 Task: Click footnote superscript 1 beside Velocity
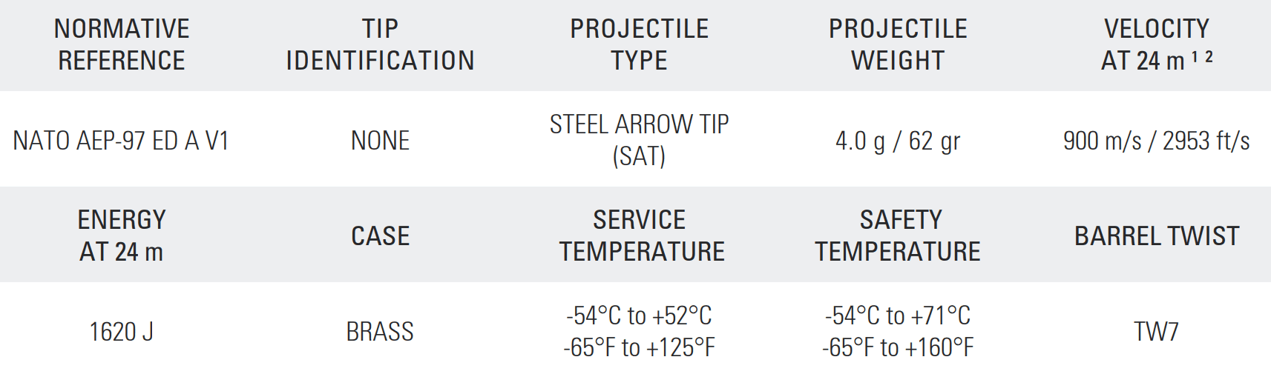(1195, 57)
